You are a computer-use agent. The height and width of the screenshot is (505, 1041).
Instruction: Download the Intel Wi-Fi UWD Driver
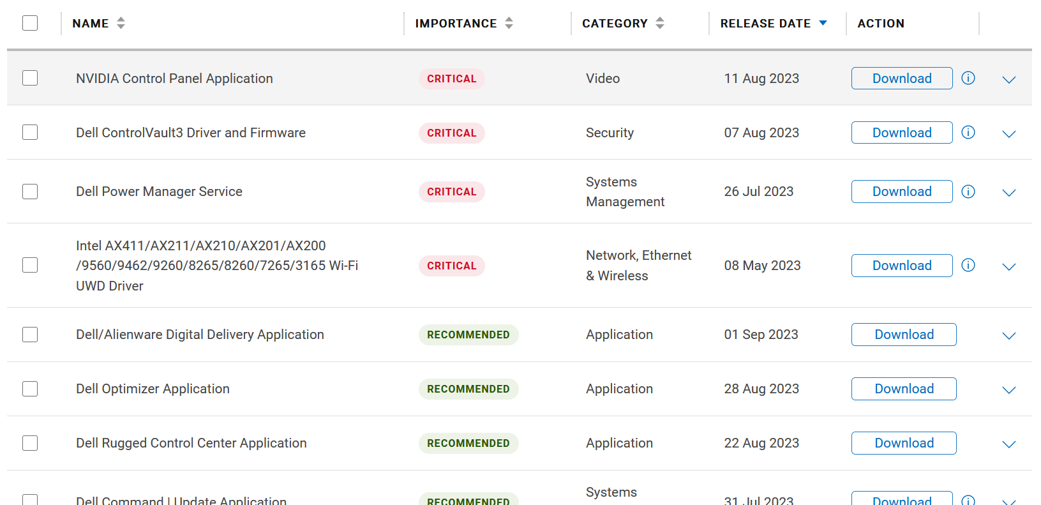[902, 266]
